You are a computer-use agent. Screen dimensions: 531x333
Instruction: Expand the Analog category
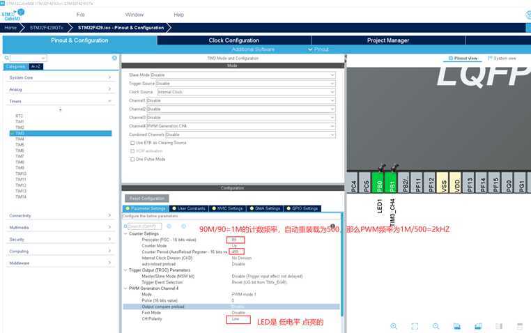[61, 89]
